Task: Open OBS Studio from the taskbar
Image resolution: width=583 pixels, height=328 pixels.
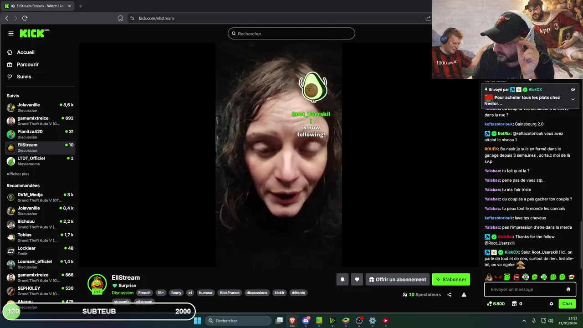Action: pos(359,321)
